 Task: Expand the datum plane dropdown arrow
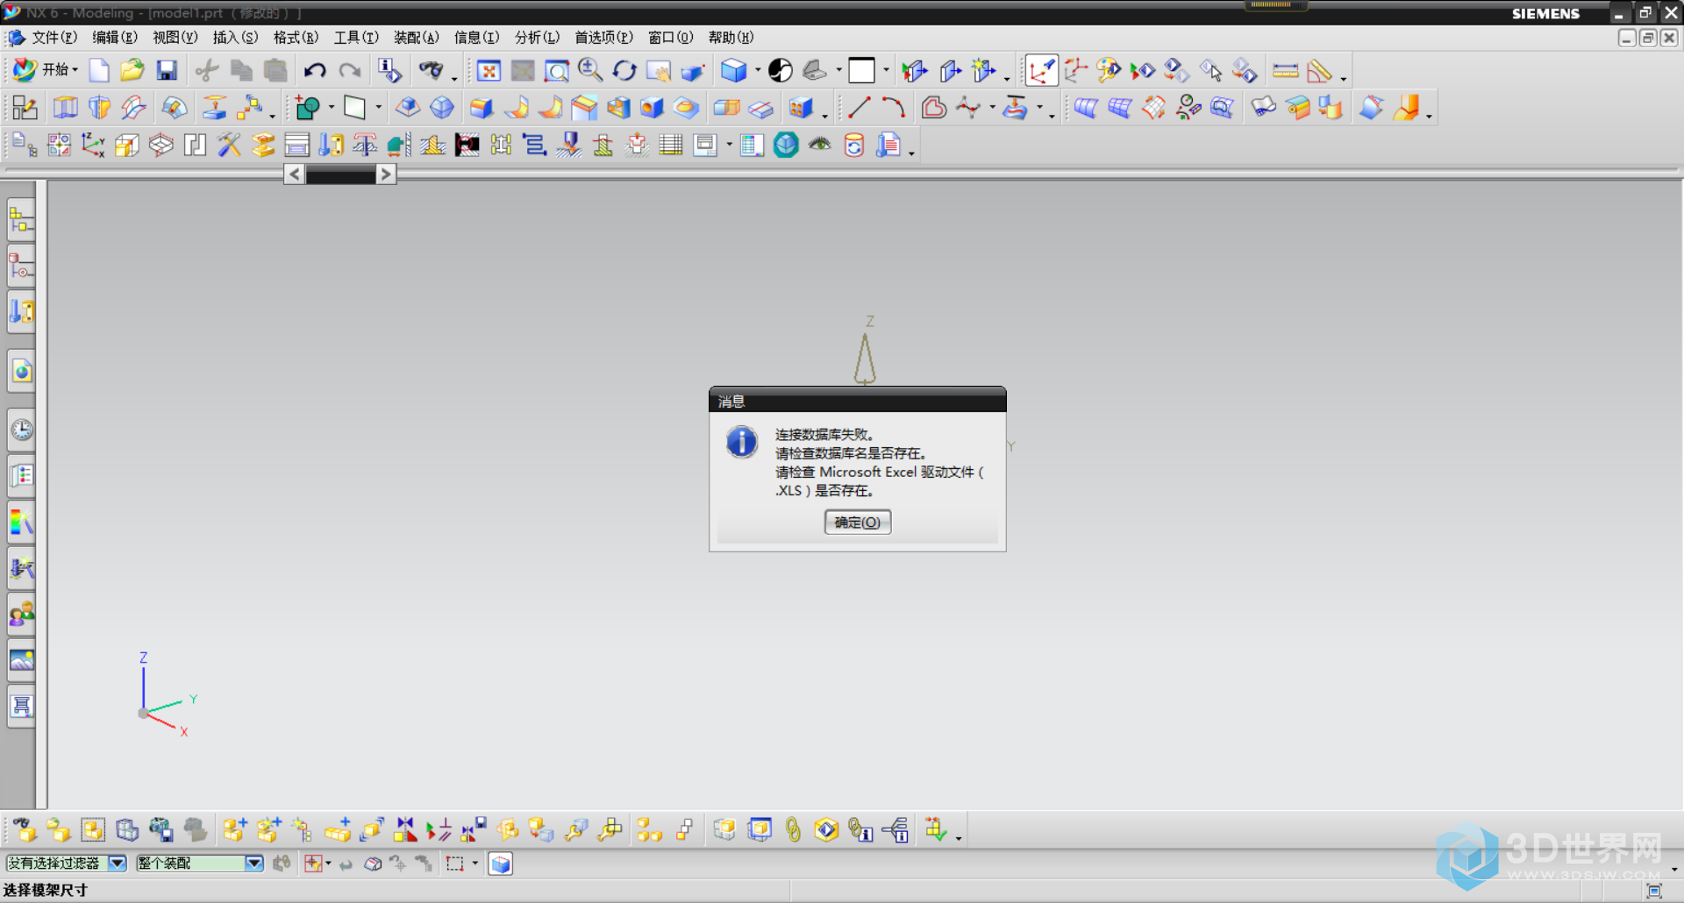(x=378, y=108)
